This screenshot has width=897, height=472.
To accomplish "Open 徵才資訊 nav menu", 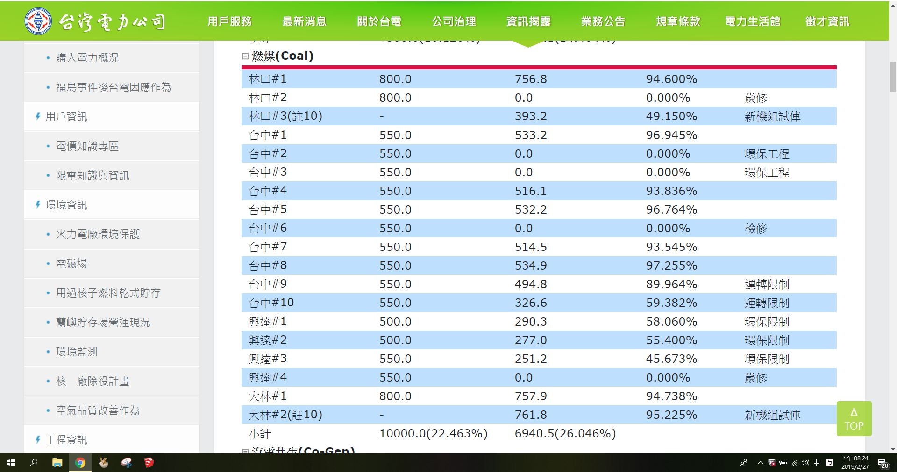I will 827,21.
